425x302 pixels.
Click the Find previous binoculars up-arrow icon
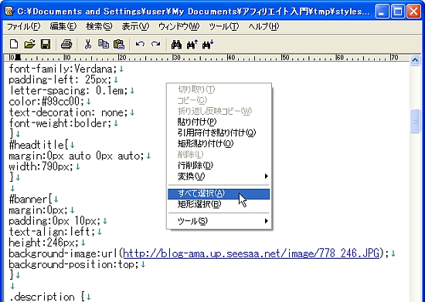coord(192,45)
